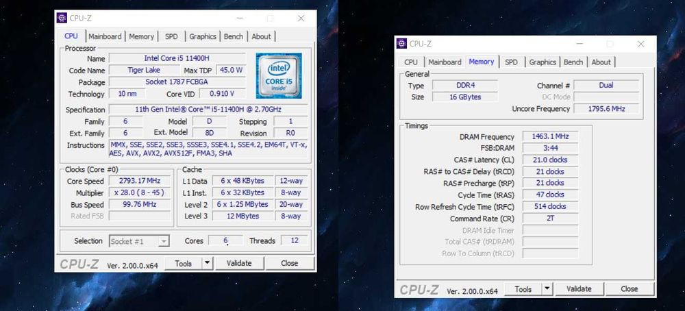Minimize the right CPU-Z window
This screenshot has height=311, width=685.
[580, 44]
